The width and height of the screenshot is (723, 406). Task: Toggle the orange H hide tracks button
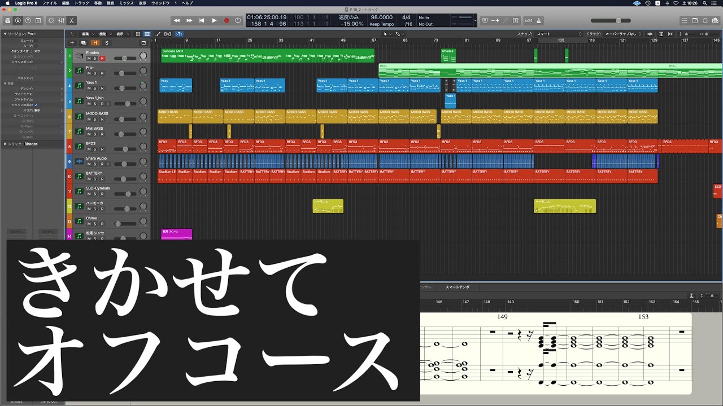click(95, 43)
